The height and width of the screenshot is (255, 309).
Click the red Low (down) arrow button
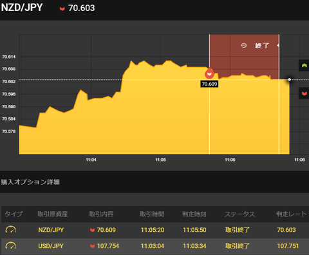click(304, 93)
